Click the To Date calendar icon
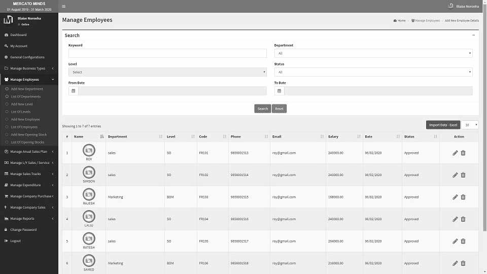 pos(280,91)
